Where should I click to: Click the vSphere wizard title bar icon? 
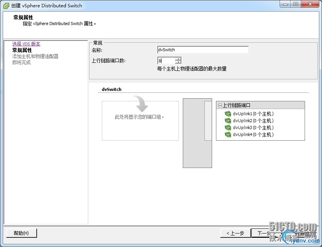[6, 5]
